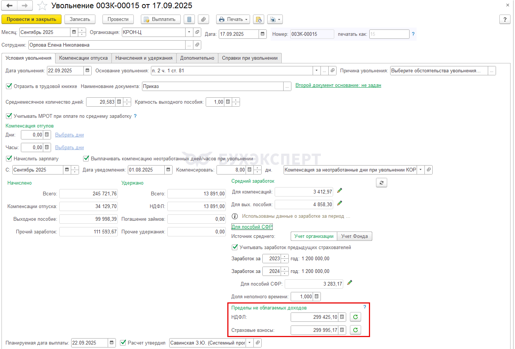Attach files using the paperclip icon
The width and height of the screenshot is (515, 349).
[203, 19]
